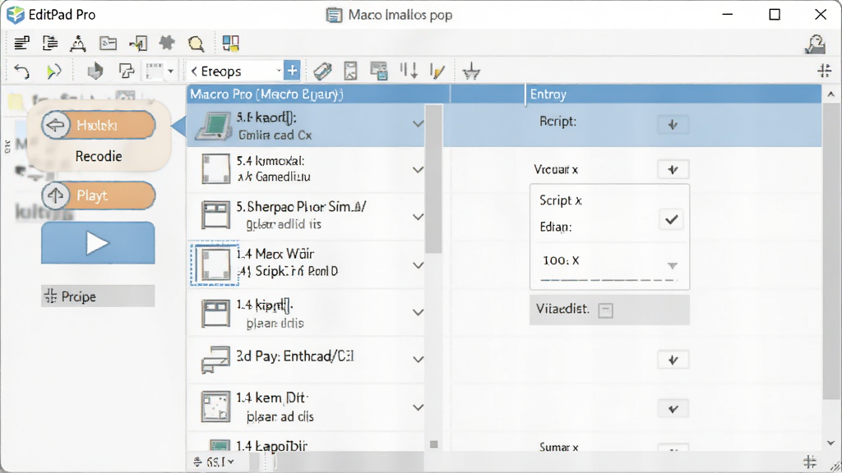Screen dimensions: 842x473
Task: Click the macro list vertical scrollbar thumb
Action: click(x=433, y=180)
